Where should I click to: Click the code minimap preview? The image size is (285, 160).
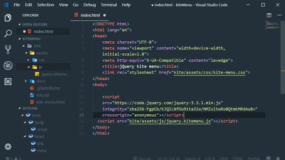(x=272, y=25)
